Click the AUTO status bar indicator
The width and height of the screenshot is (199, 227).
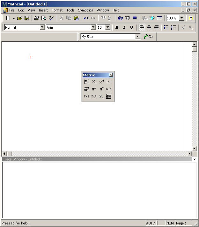point(151,223)
